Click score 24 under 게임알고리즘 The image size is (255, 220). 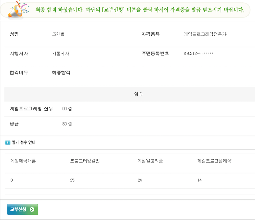click(x=140, y=180)
